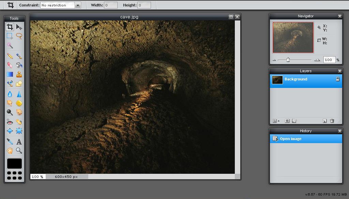Activate the Hand pan tool
The height and width of the screenshot is (199, 349).
10,150
